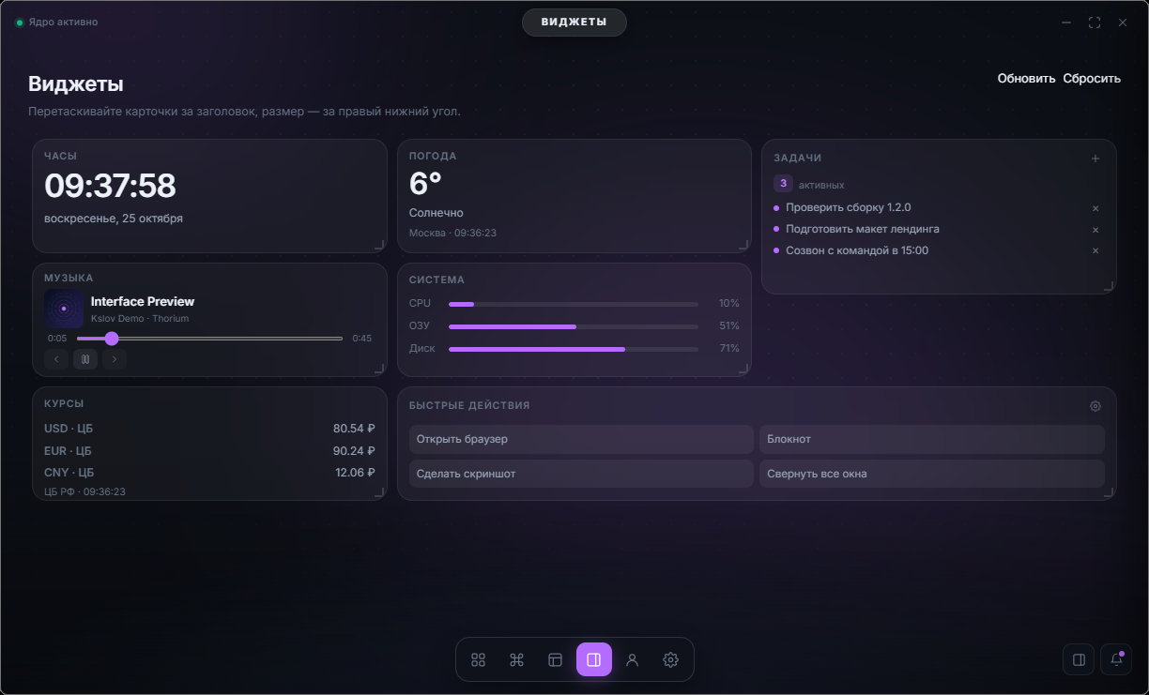Viewport: 1149px width, 695px height.
Task: Click Сделать скриншот quick action
Action: [x=581, y=474]
